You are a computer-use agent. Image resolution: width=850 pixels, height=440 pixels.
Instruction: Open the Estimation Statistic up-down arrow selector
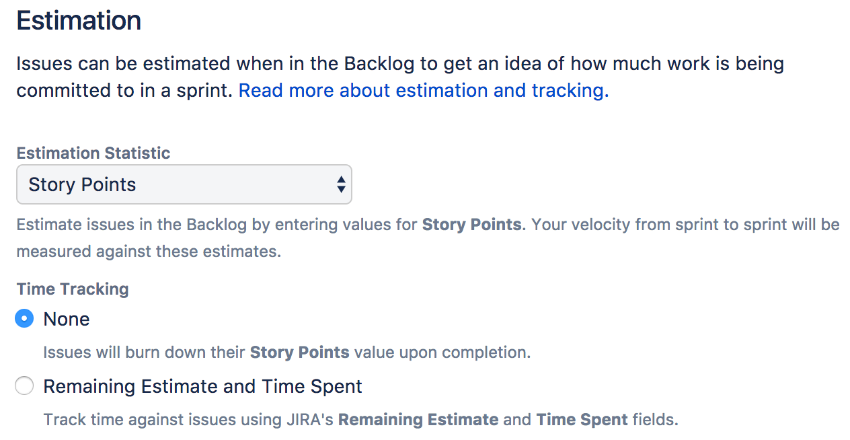341,184
